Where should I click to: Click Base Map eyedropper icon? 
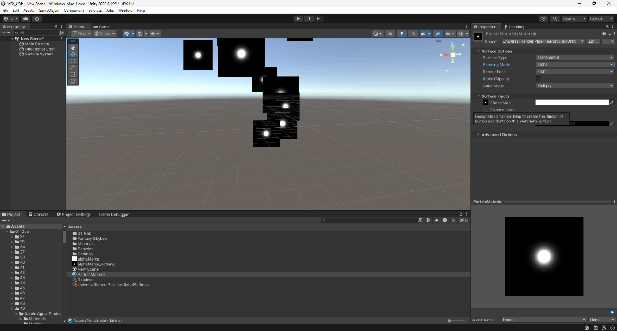coord(612,103)
